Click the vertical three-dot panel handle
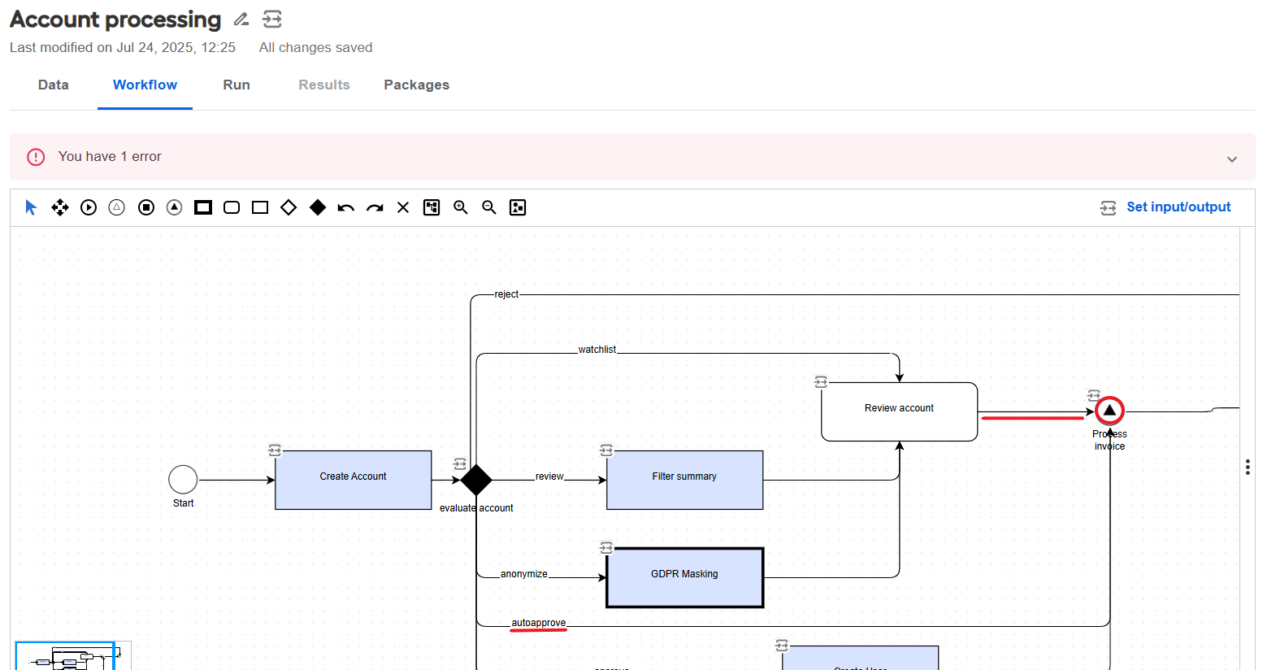The image size is (1263, 670). (1248, 467)
